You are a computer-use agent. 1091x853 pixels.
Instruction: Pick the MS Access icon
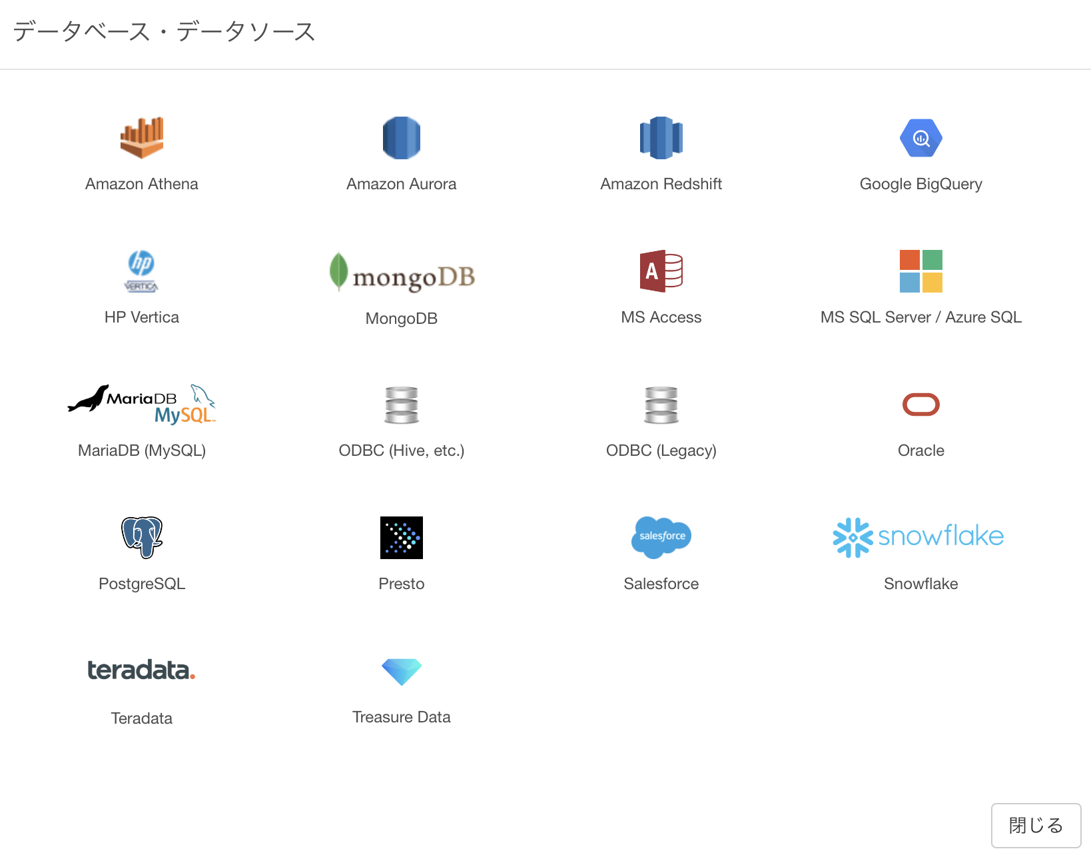pos(661,271)
